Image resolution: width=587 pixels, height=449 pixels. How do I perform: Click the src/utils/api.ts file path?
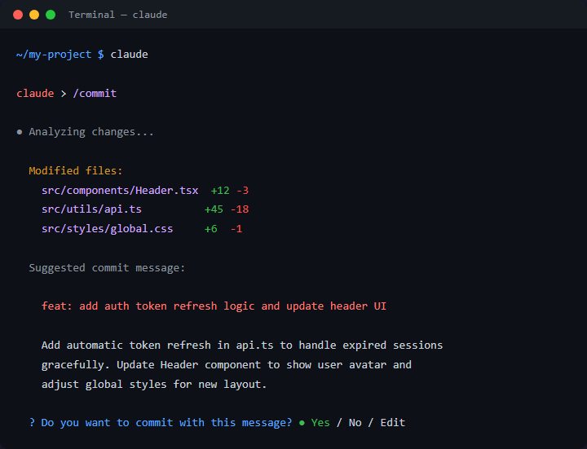91,209
